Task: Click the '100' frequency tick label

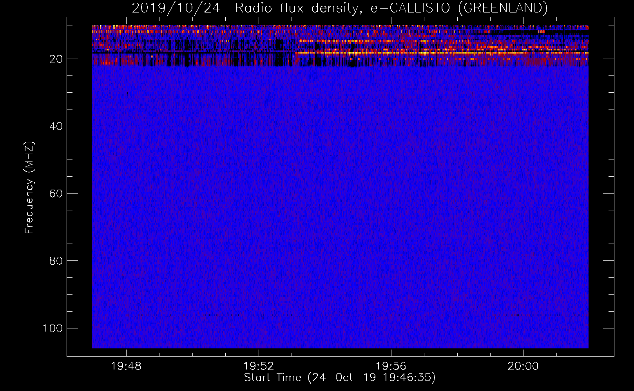Action: pyautogui.click(x=53, y=328)
